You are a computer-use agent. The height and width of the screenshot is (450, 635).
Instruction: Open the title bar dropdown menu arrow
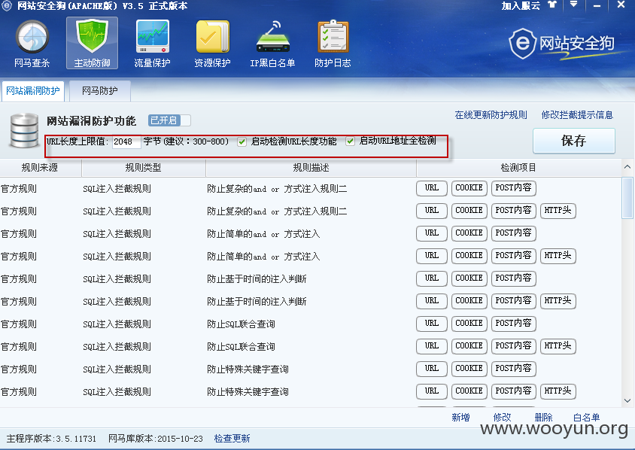pyautogui.click(x=573, y=5)
